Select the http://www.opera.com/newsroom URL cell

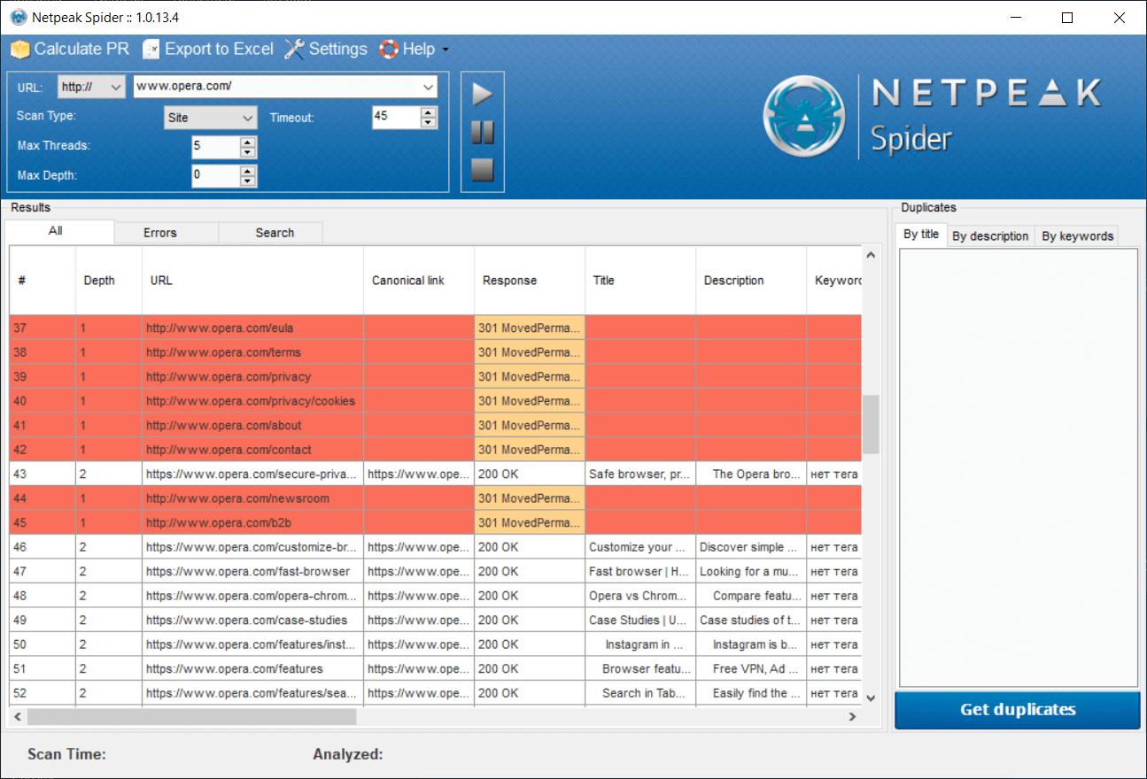pyautogui.click(x=252, y=498)
